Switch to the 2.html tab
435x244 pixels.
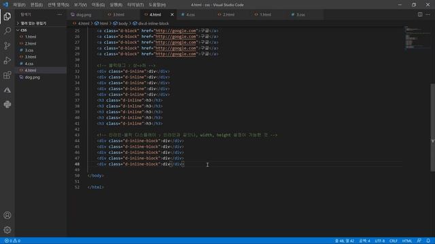coord(228,14)
